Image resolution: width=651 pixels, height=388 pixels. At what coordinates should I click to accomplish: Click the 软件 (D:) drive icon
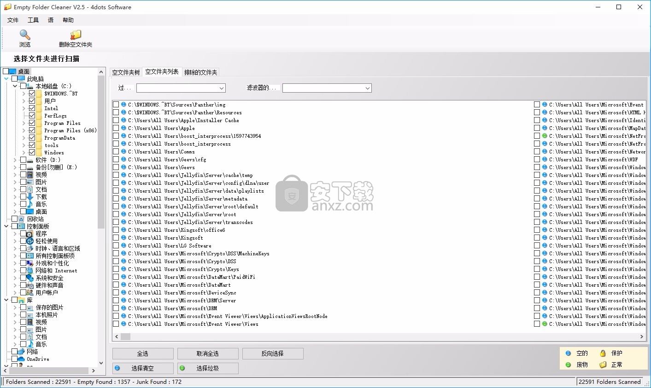[30, 160]
